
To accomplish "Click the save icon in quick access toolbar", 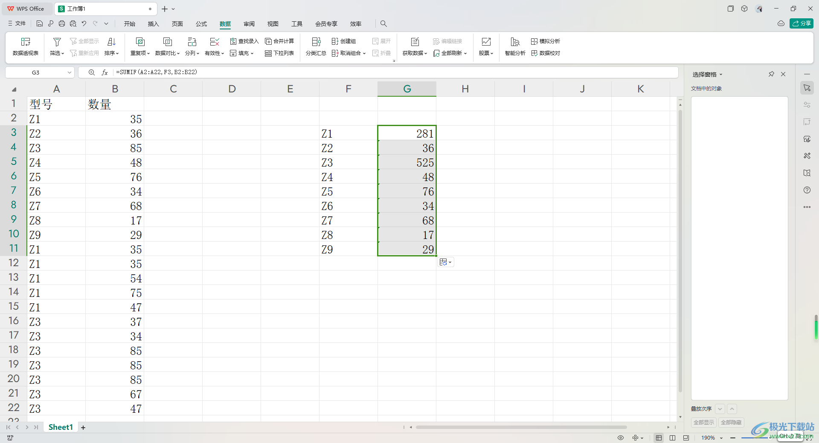I will coord(40,24).
